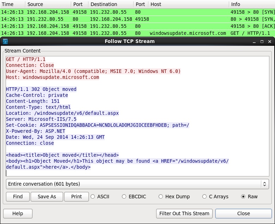Sort packets by the Destination column header
Screen dimensions: 275x224
111,4
